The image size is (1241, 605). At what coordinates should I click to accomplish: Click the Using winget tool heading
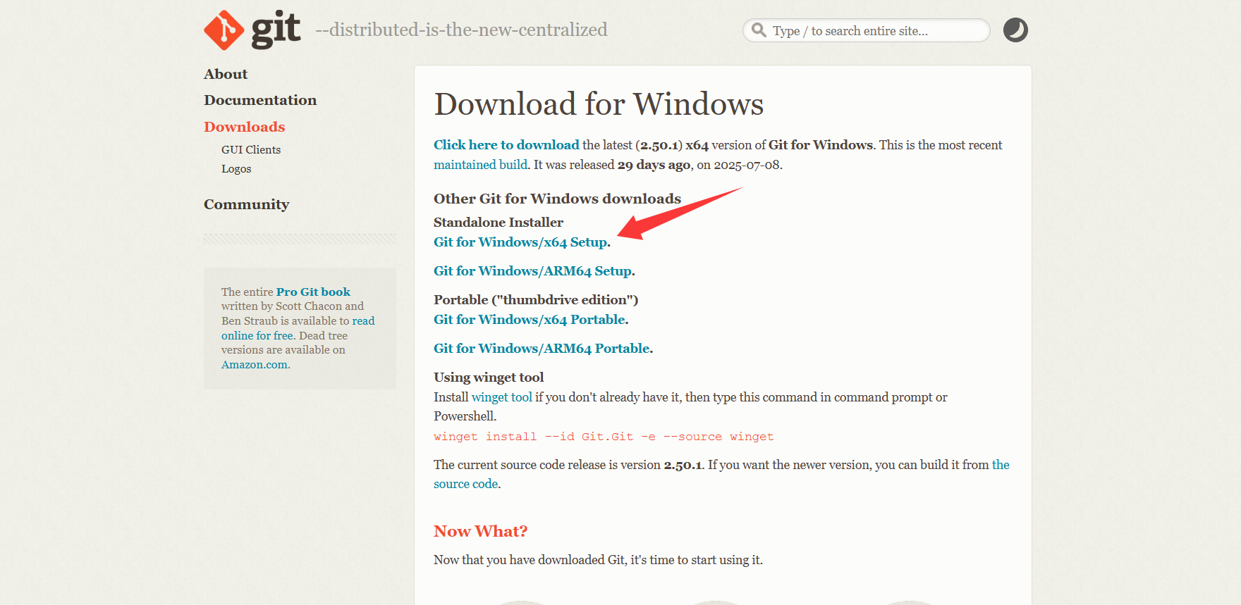pos(489,377)
